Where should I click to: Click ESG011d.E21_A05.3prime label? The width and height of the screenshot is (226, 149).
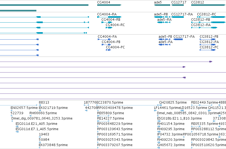pos(36,124)
